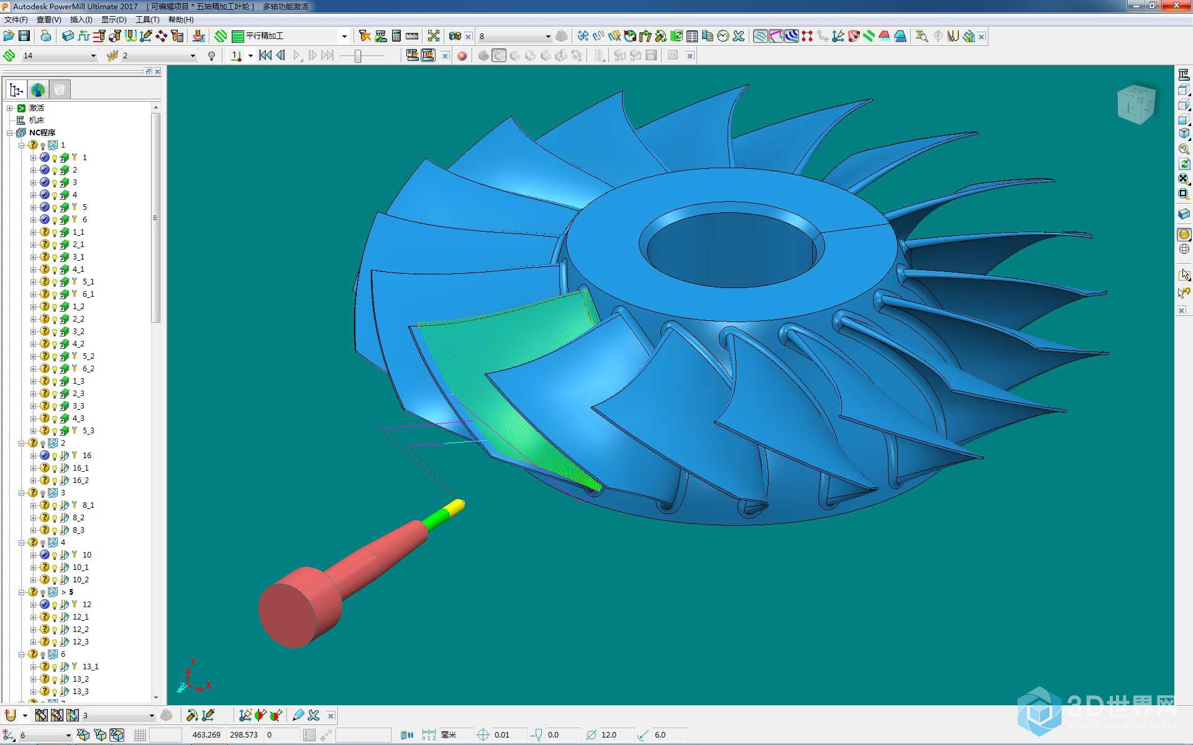1193x745 pixels.
Task: Toggle light bulb for toolpath 13_1
Action: [55, 667]
